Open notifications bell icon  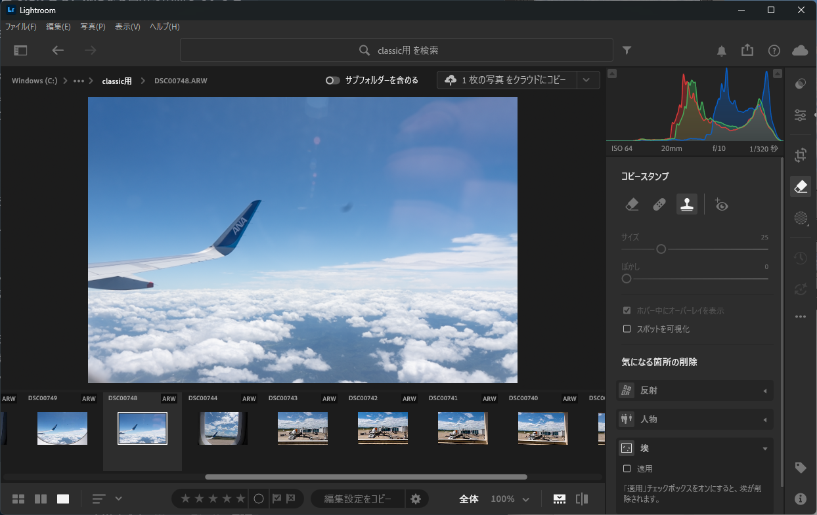click(x=721, y=51)
